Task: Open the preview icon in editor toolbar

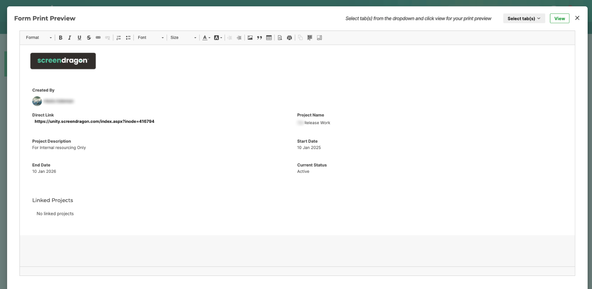Action: click(x=280, y=38)
